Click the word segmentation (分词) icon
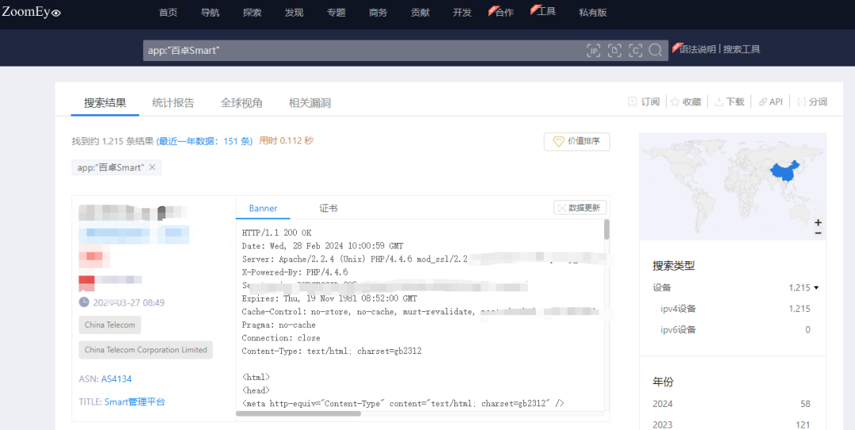This screenshot has width=855, height=430. 801,102
